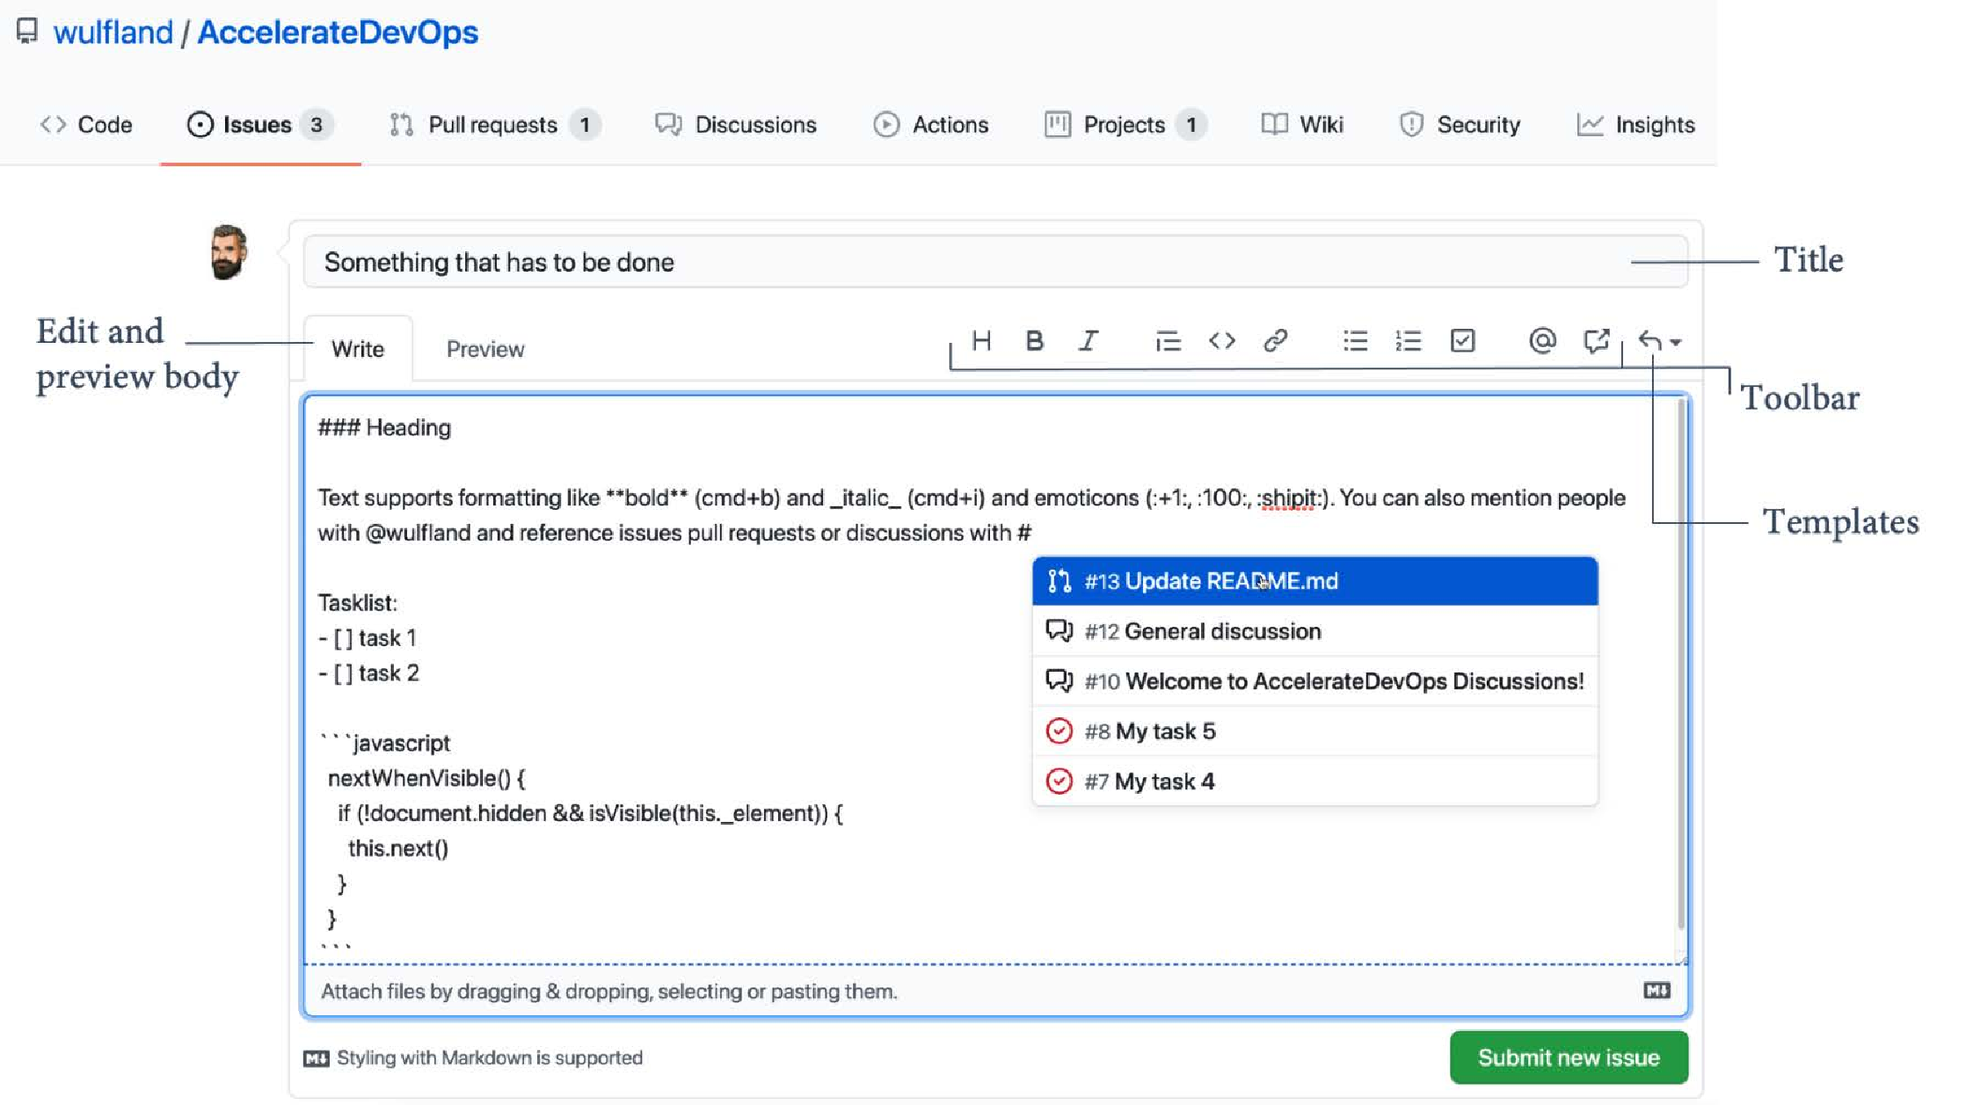
Task: Switch to the Actions tab
Action: coord(930,125)
